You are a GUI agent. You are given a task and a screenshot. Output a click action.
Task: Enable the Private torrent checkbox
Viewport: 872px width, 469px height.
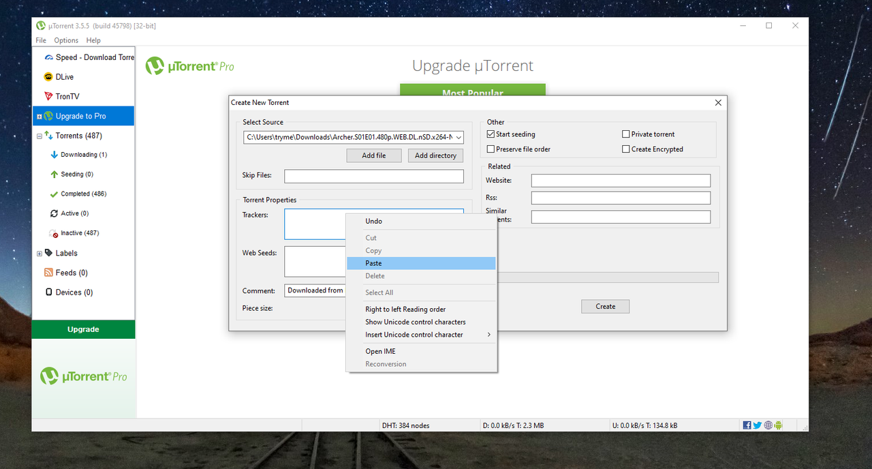626,134
